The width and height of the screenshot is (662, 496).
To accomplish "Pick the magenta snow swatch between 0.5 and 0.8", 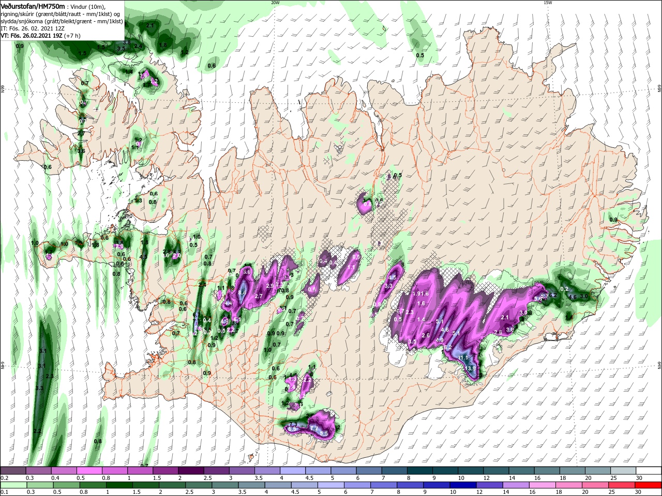I will pyautogui.click(x=89, y=471).
